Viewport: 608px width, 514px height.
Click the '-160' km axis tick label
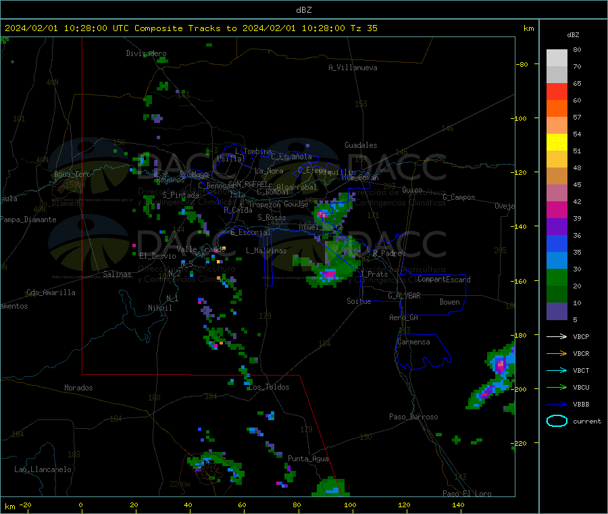pos(519,281)
